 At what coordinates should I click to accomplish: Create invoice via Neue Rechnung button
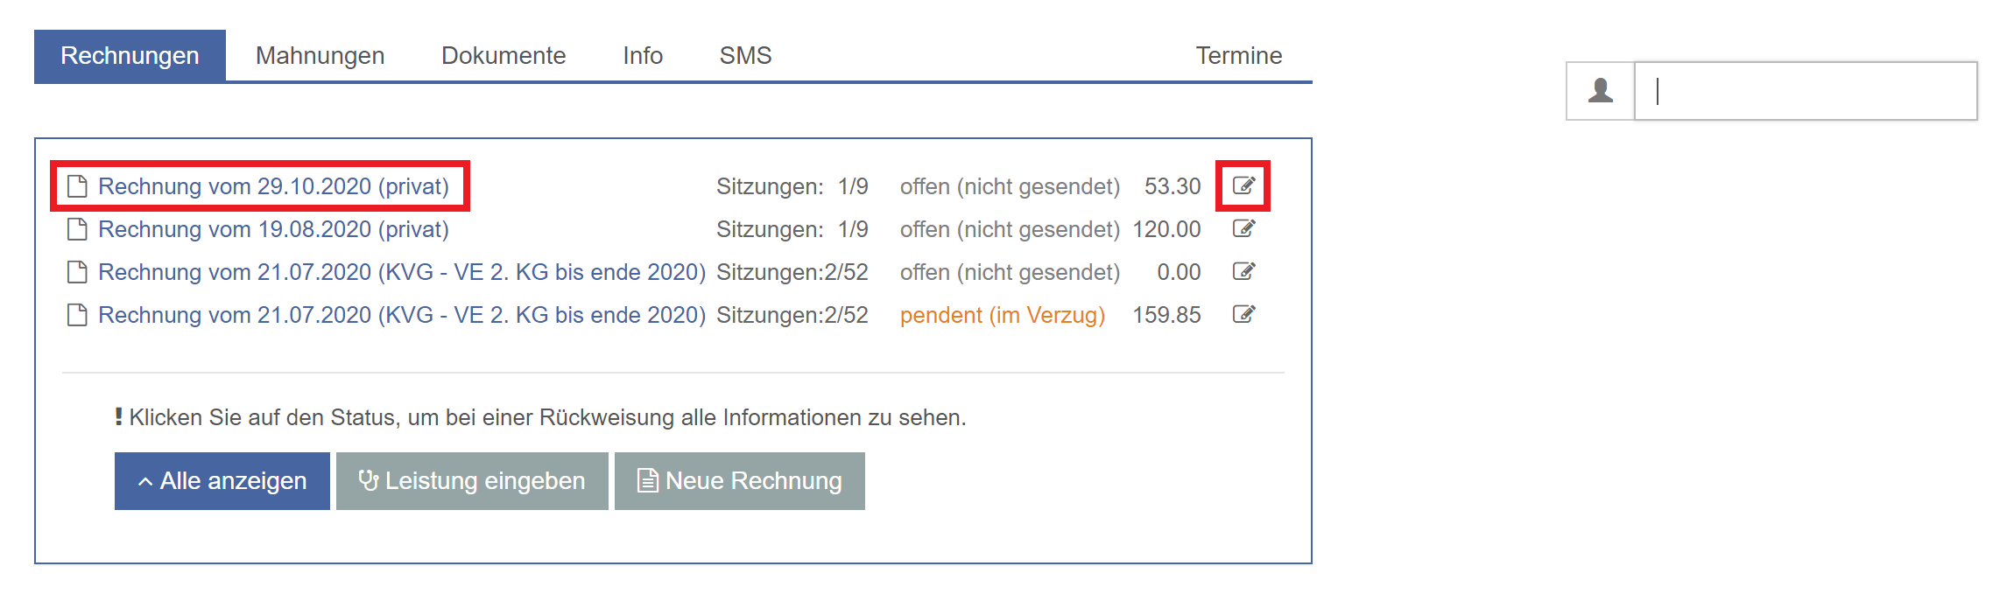(x=740, y=481)
